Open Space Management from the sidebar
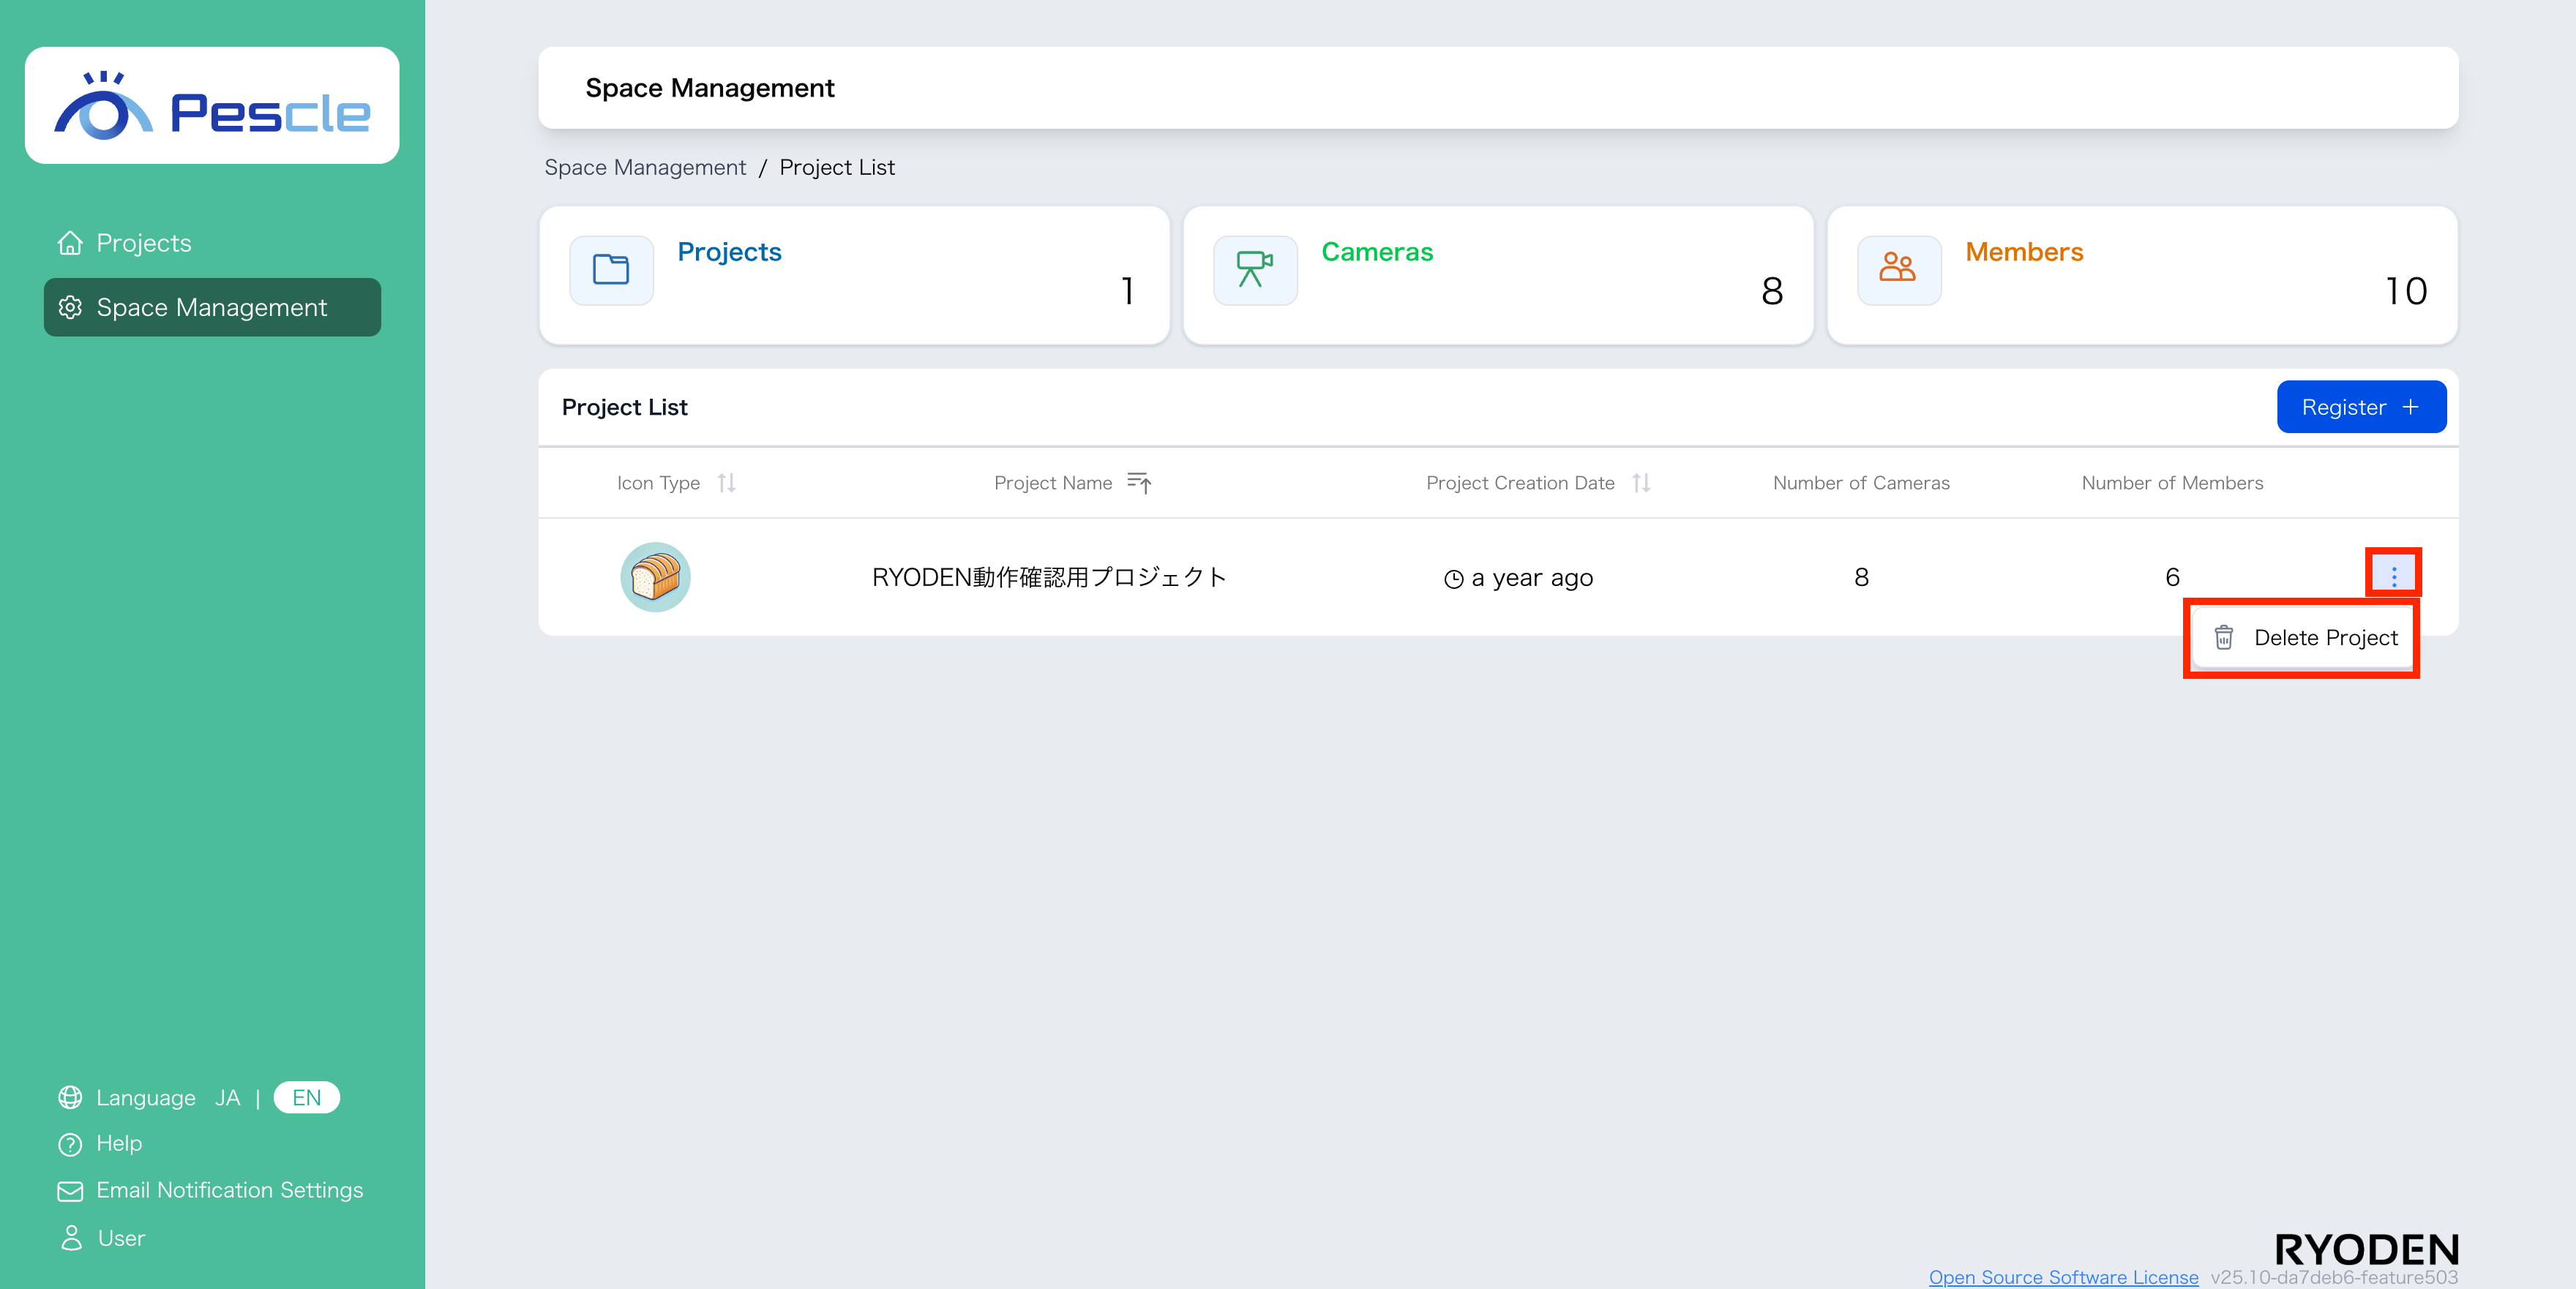2576x1289 pixels. click(x=212, y=307)
